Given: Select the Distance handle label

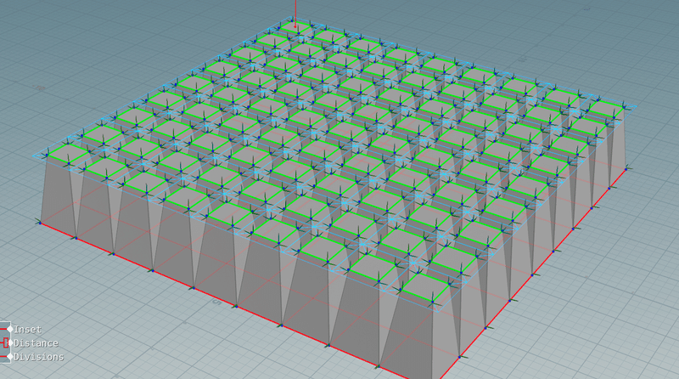Looking at the screenshot, I should pyautogui.click(x=36, y=343).
